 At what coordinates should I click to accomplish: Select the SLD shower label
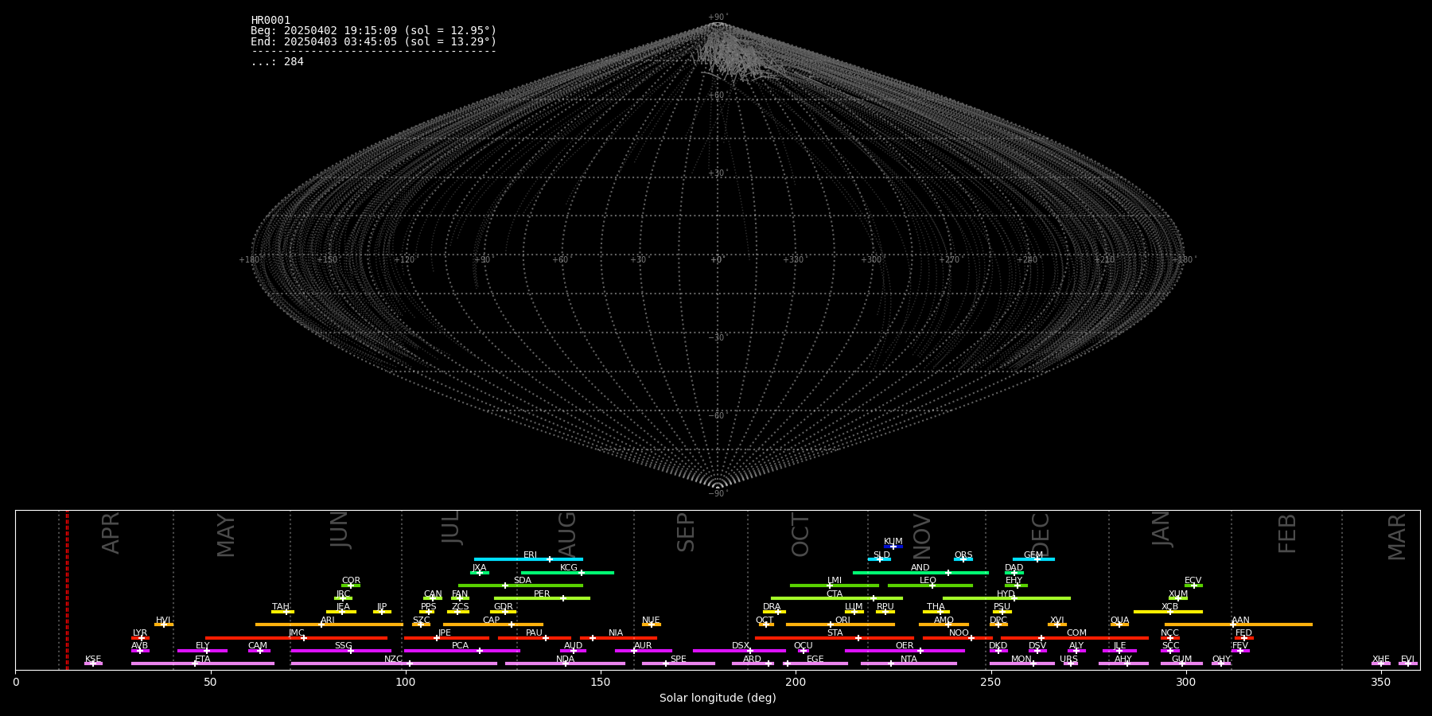[x=881, y=555]
